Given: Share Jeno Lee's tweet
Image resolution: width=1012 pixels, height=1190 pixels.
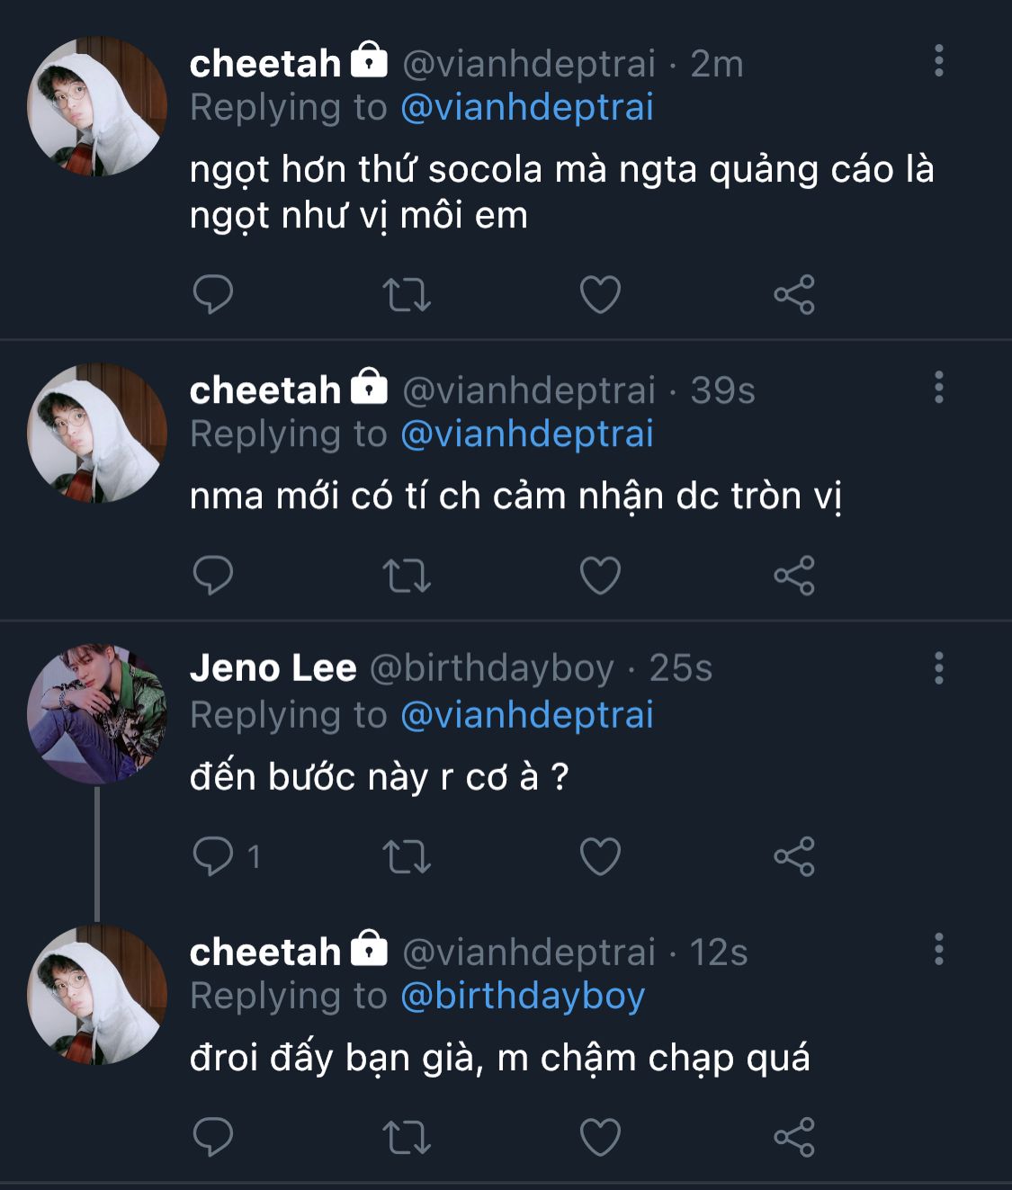Looking at the screenshot, I should click(793, 856).
